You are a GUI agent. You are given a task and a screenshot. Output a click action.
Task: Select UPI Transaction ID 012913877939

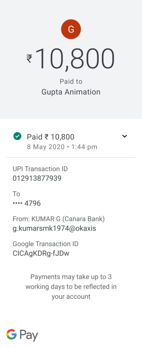coord(37,178)
